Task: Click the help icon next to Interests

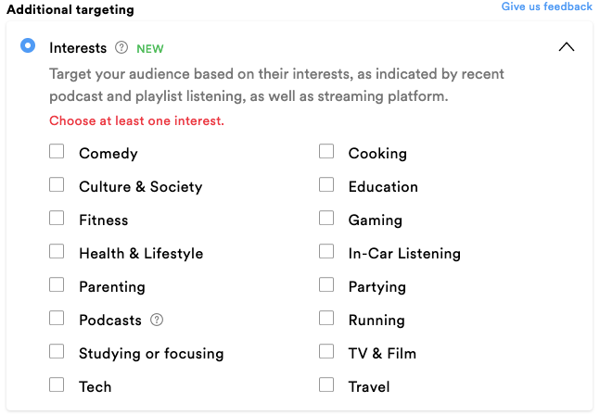Action: tap(121, 48)
